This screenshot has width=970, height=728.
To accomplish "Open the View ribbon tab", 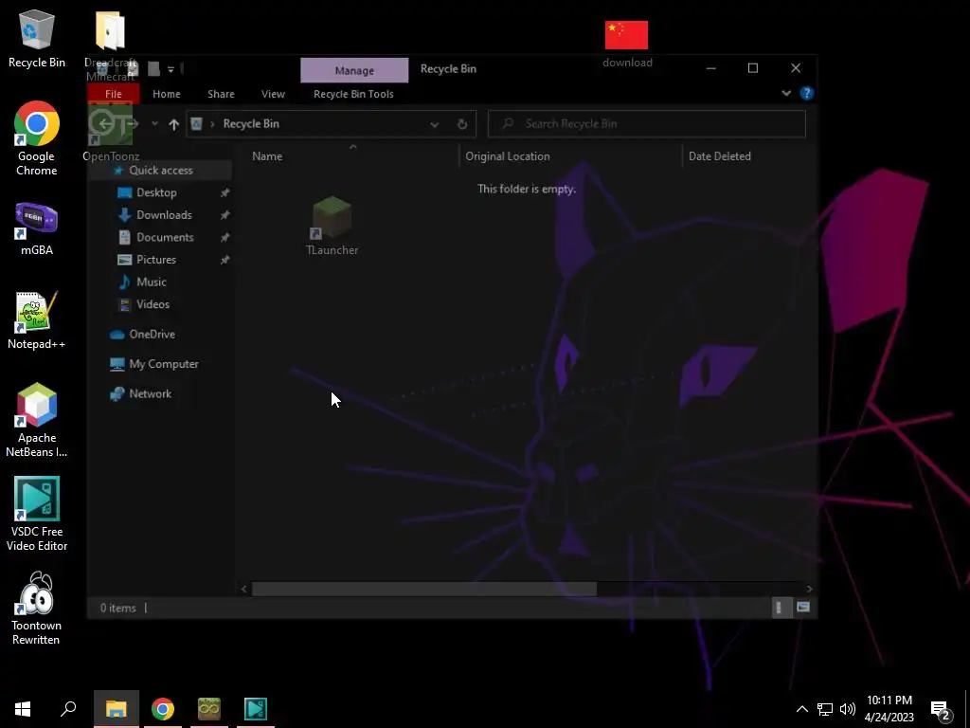I will 273,94.
